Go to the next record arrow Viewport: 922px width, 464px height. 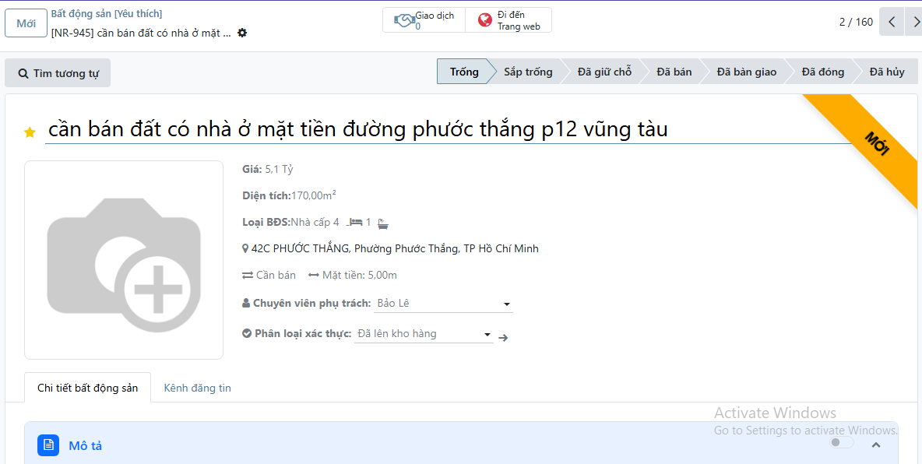point(913,23)
